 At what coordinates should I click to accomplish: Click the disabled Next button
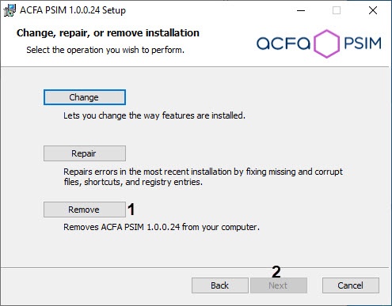(x=279, y=285)
